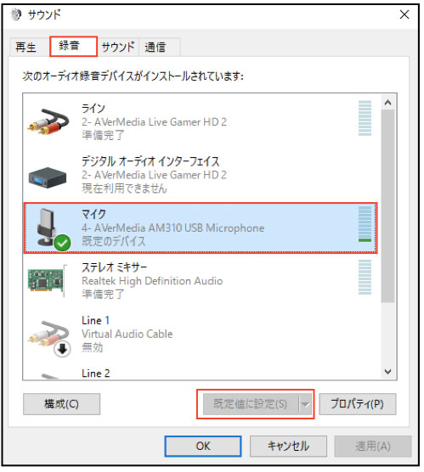This screenshot has width=424, height=472.
Task: Click the デジタル オーディオ インターフェイス box icon
Action: tap(48, 177)
